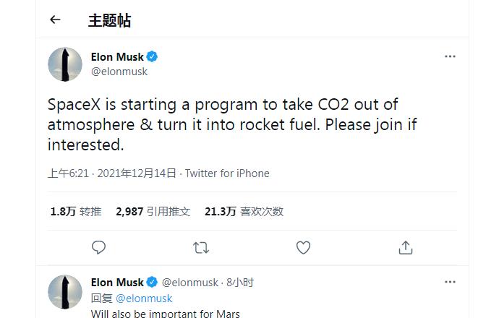Open the reply's 8小时 timestamp
Viewport: 486px width, 318px height.
[240, 283]
